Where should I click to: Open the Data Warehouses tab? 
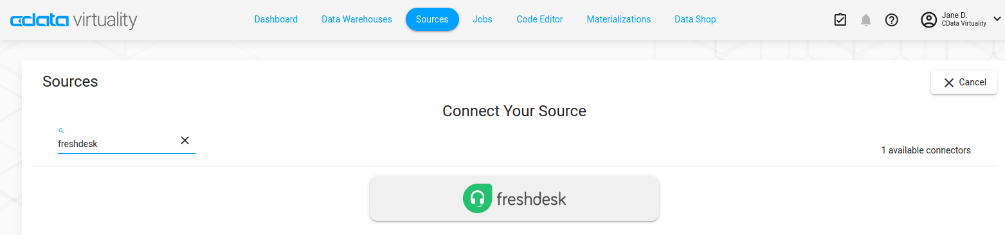(357, 19)
